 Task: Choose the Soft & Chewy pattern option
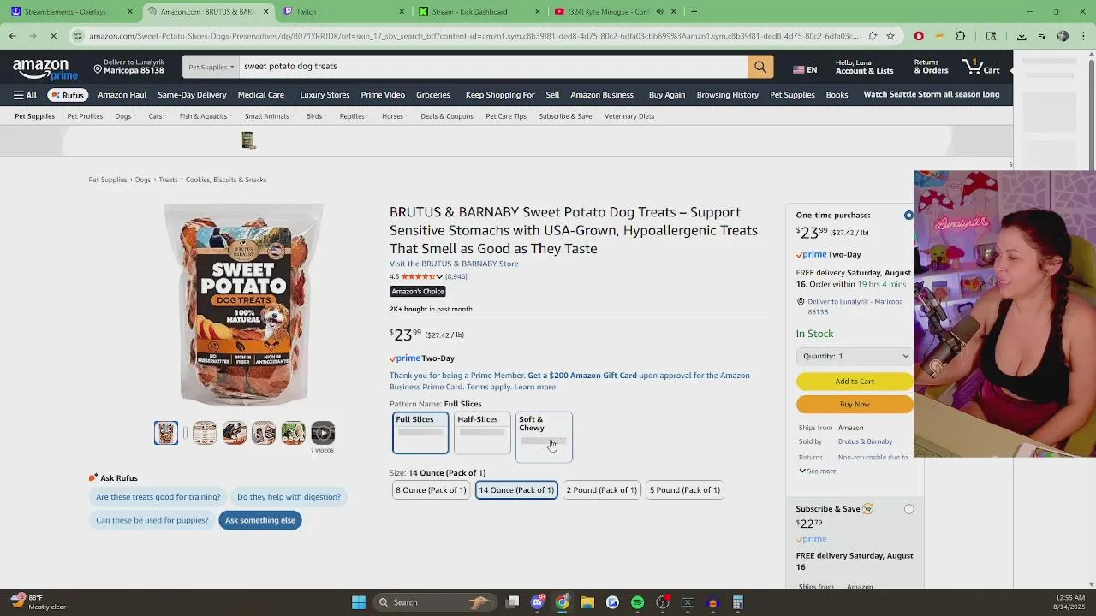pos(544,436)
